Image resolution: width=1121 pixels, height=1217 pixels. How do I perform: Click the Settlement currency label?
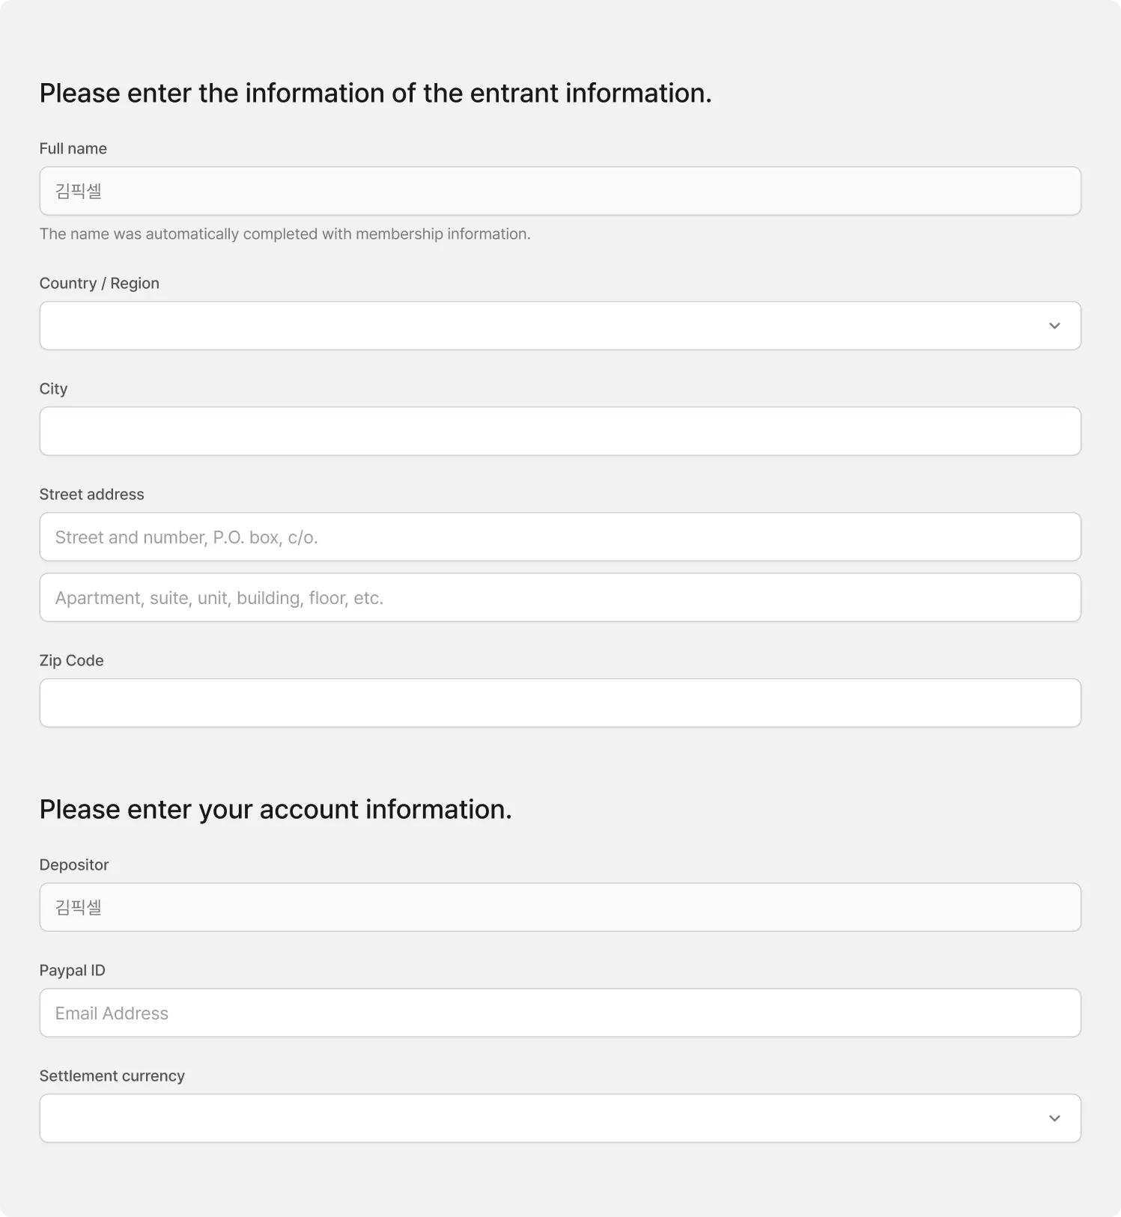pos(112,1076)
